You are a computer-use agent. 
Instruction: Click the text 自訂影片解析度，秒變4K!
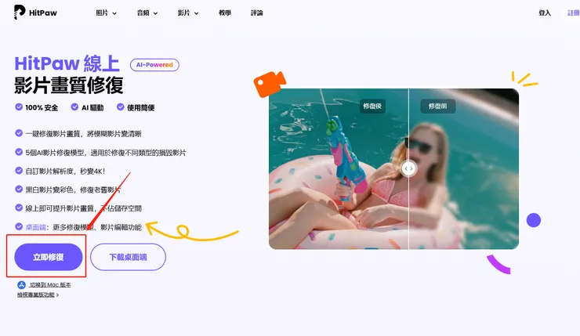65,172
